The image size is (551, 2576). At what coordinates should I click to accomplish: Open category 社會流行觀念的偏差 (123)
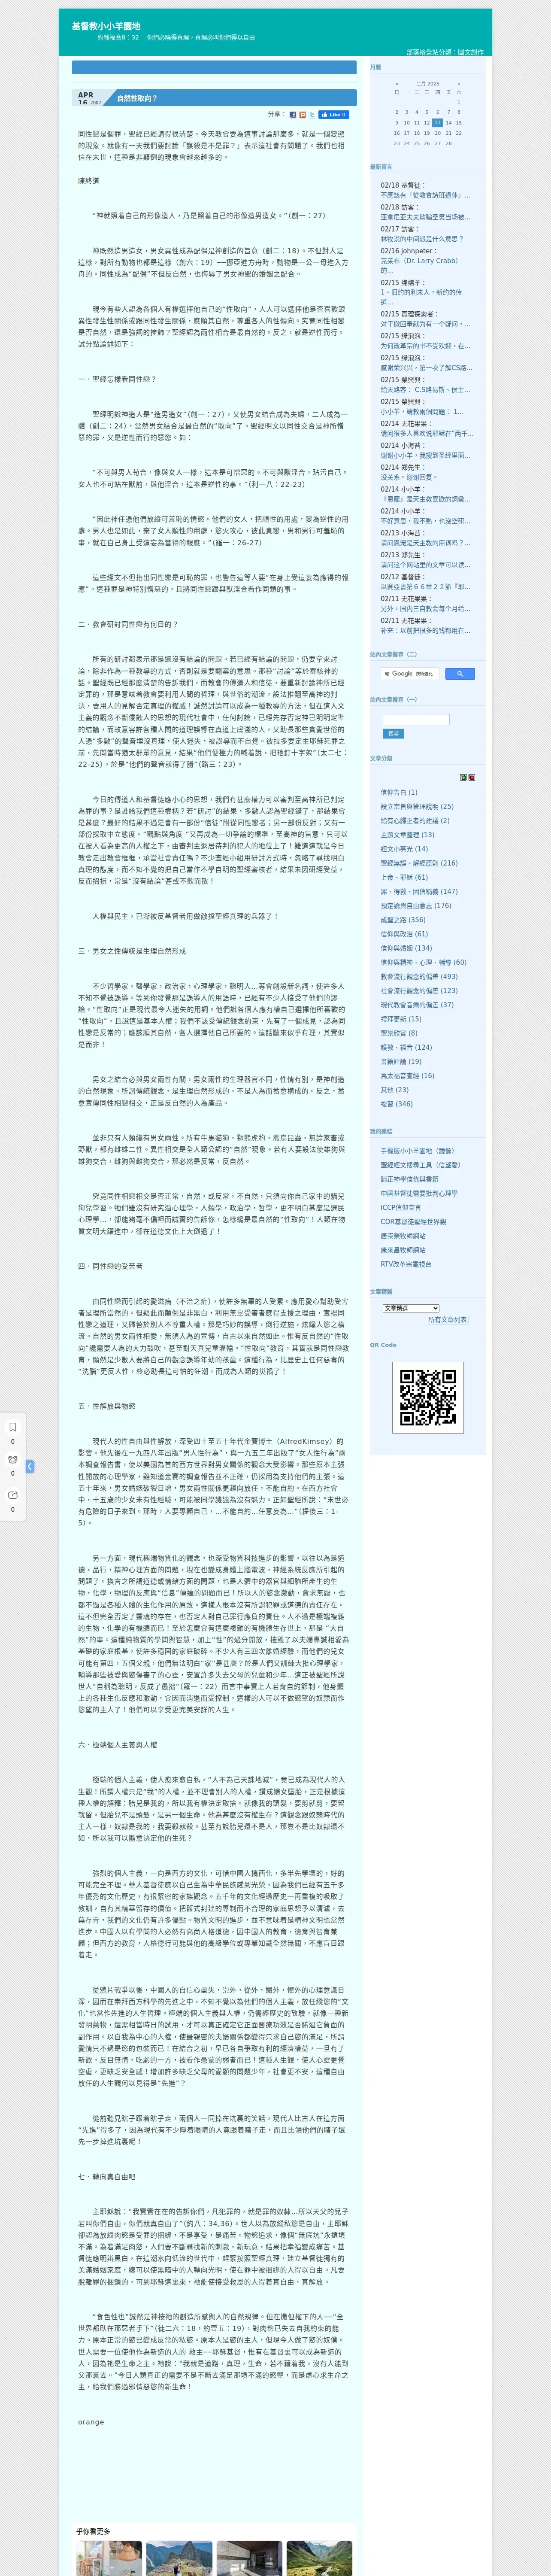coord(418,991)
